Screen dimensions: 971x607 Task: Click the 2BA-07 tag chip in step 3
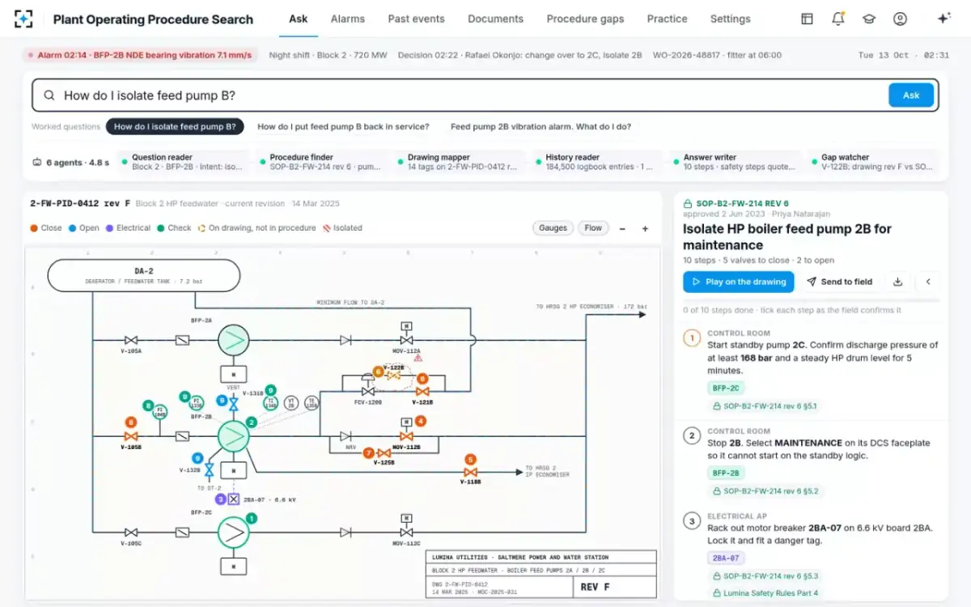point(725,558)
